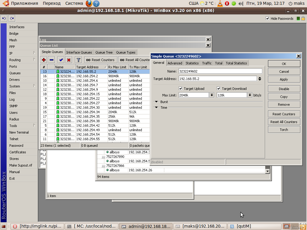
Task: Switch to the Queue Types tab
Action: point(126,52)
